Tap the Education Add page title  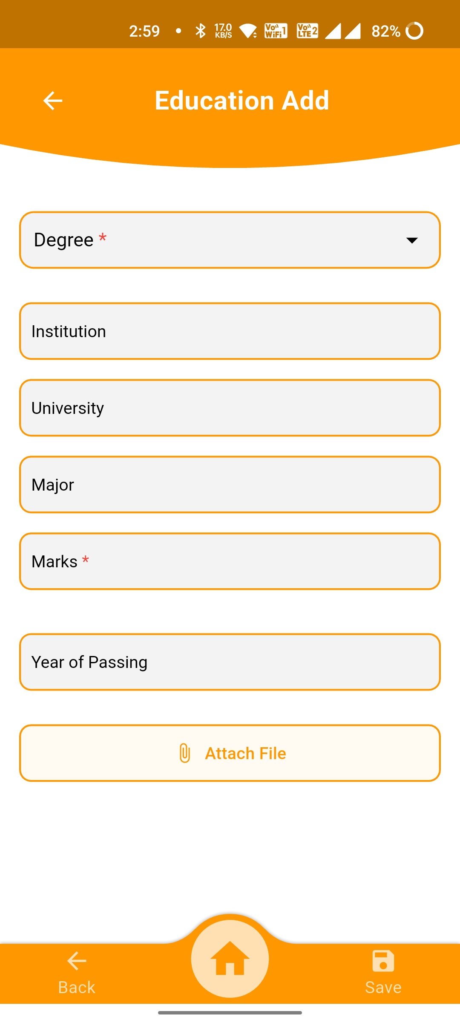coord(242,101)
